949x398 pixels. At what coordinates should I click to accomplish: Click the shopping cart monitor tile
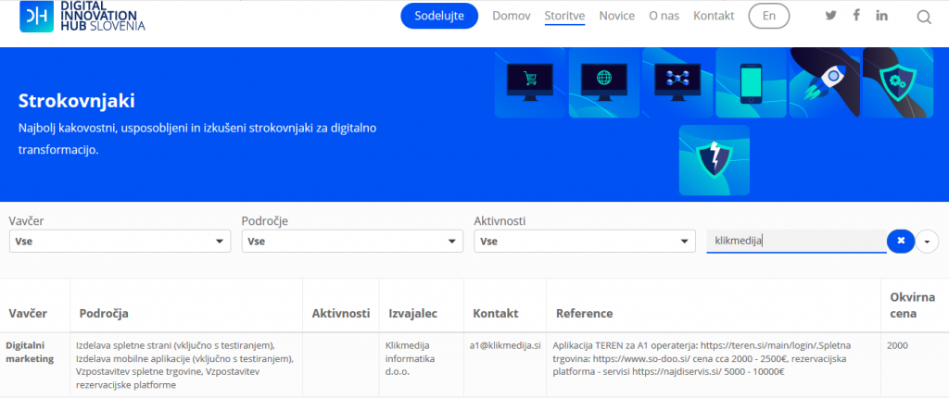[529, 82]
